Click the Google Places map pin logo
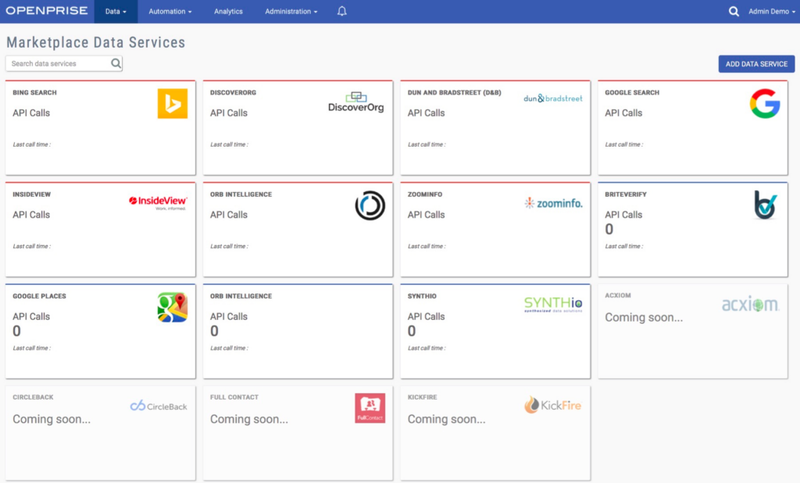Image resolution: width=800 pixels, height=483 pixels. (x=173, y=306)
